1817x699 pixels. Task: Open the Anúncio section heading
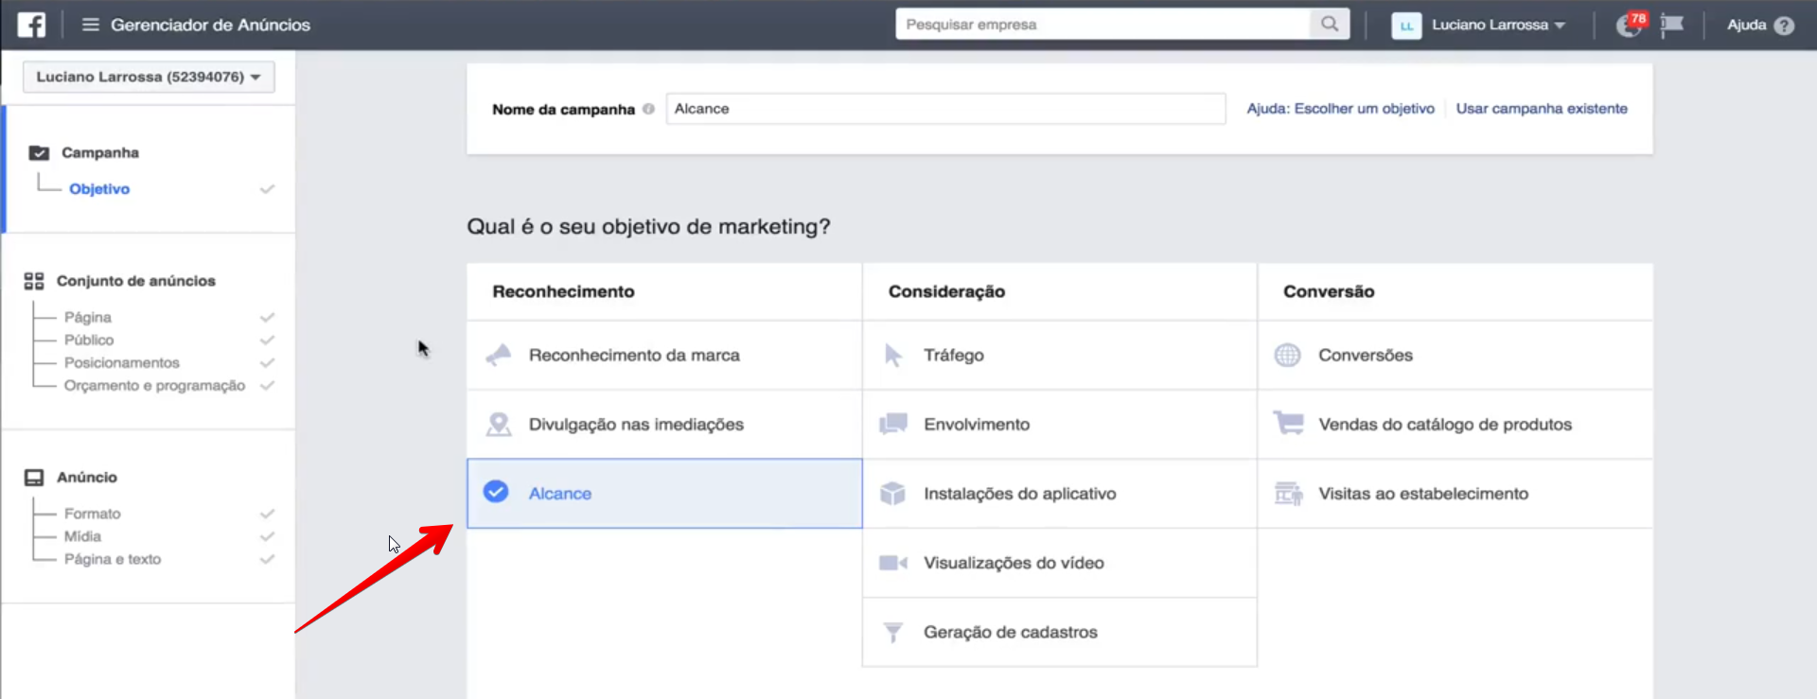[x=87, y=478]
